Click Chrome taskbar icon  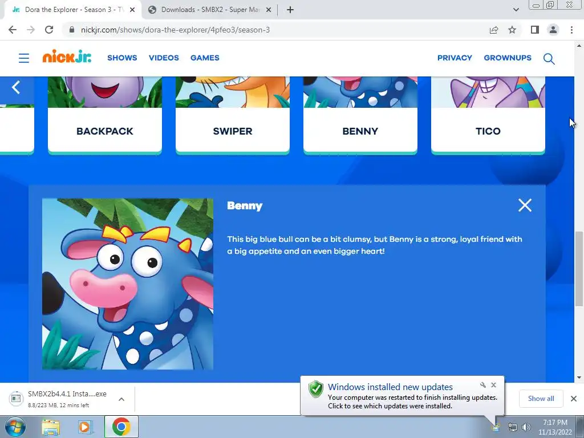pos(121,427)
